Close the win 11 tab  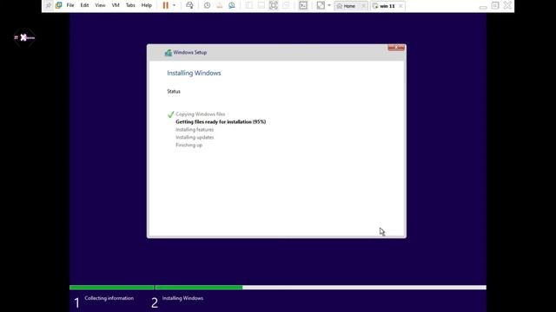[x=400, y=6]
